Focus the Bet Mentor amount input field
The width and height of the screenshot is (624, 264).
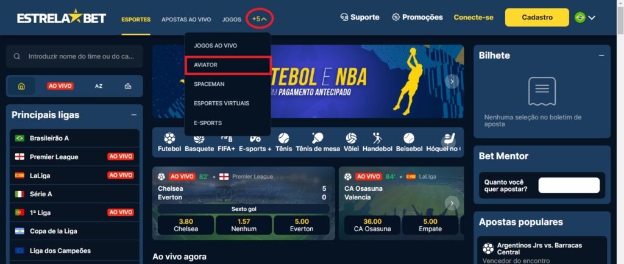pyautogui.click(x=569, y=185)
